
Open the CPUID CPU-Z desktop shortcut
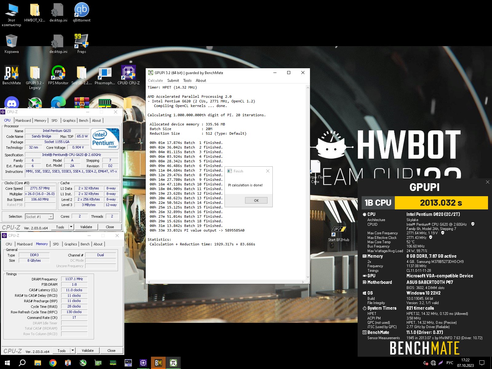coord(129,75)
